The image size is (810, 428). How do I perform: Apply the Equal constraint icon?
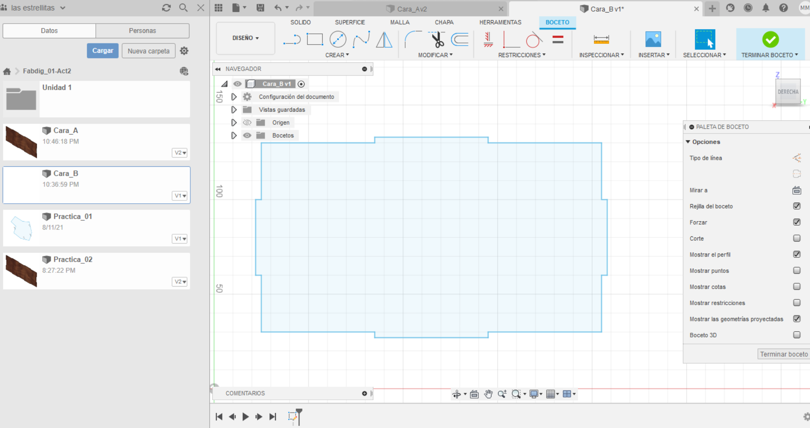point(558,40)
